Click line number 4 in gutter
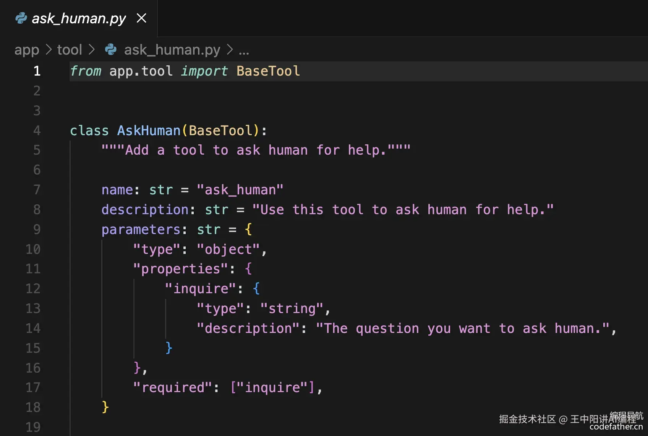 pos(37,131)
